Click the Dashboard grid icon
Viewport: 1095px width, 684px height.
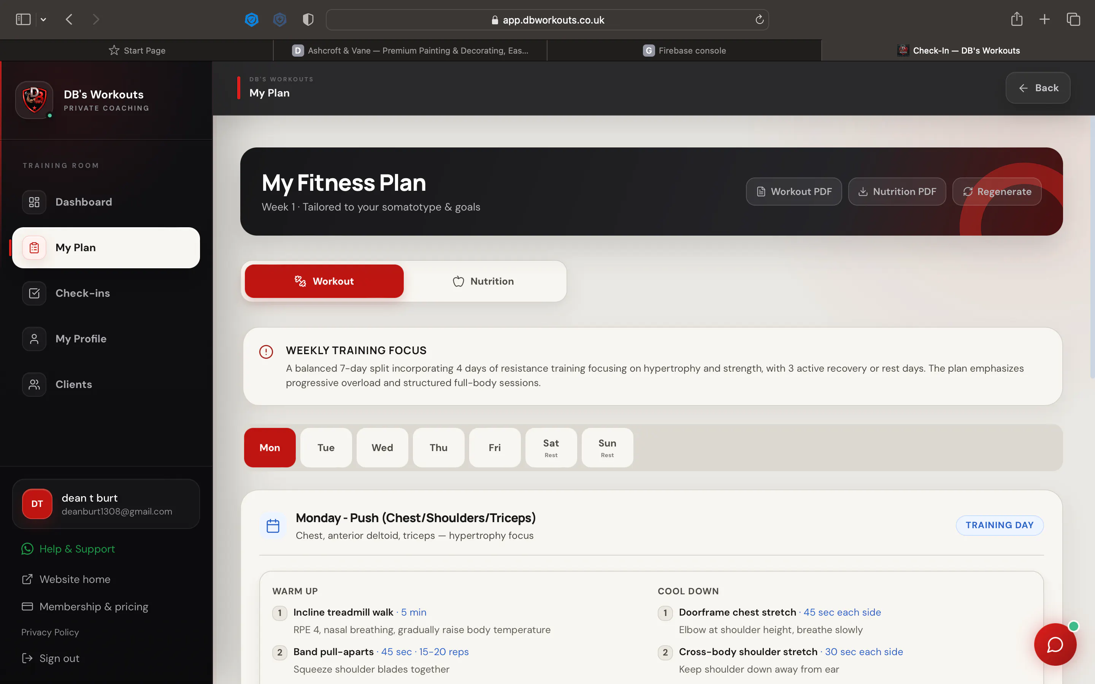[x=34, y=202]
